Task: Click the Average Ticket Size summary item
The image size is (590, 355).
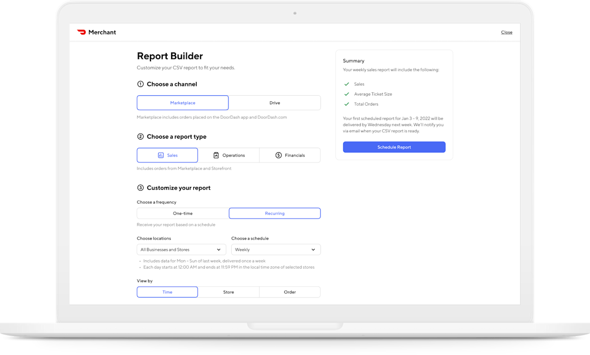Action: coord(373,94)
